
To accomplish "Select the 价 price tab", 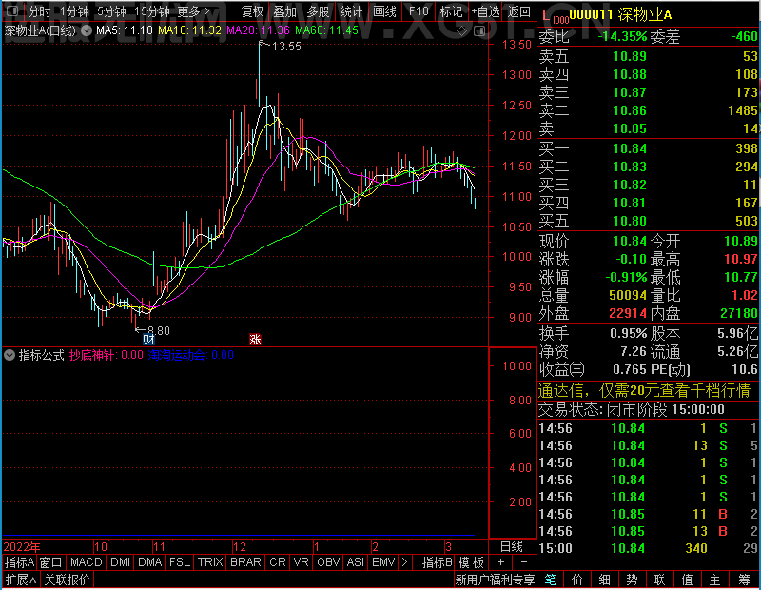I will click(x=577, y=580).
